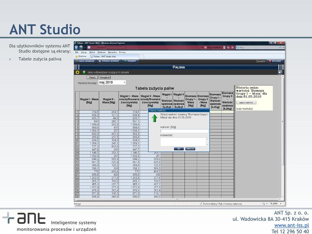Click the Internet Explorer logo in title bar
Image resolution: width=312 pixels, height=234 pixels.
coord(75,43)
